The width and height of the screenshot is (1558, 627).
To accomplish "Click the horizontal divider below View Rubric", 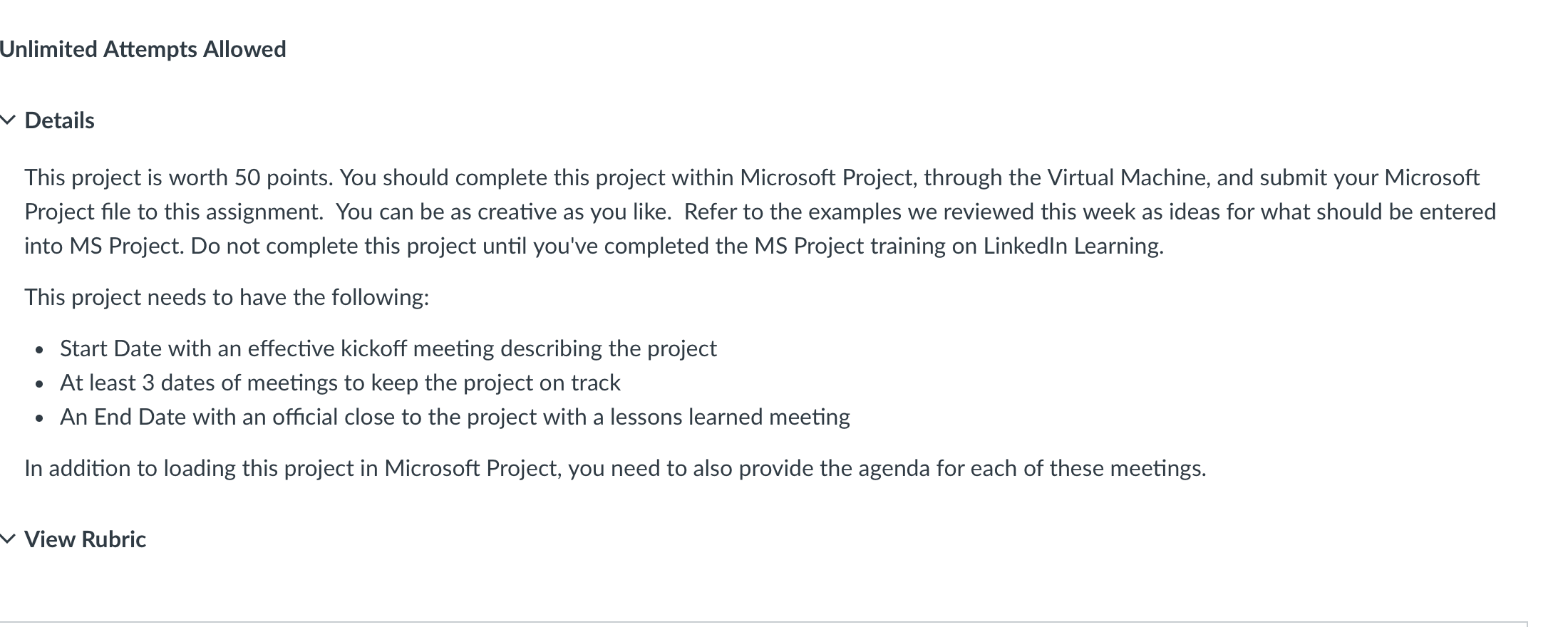I will point(763,623).
